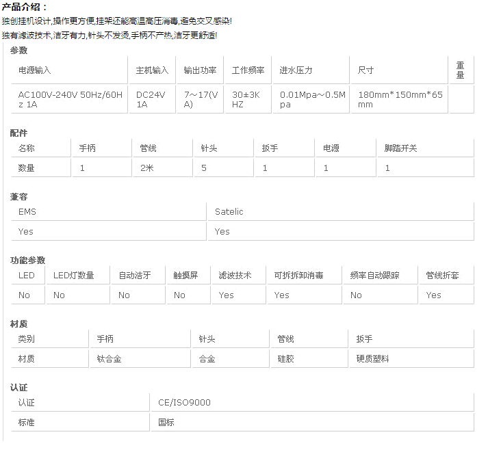
Task: Click the 触摸屏 header cell
Action: click(x=189, y=276)
